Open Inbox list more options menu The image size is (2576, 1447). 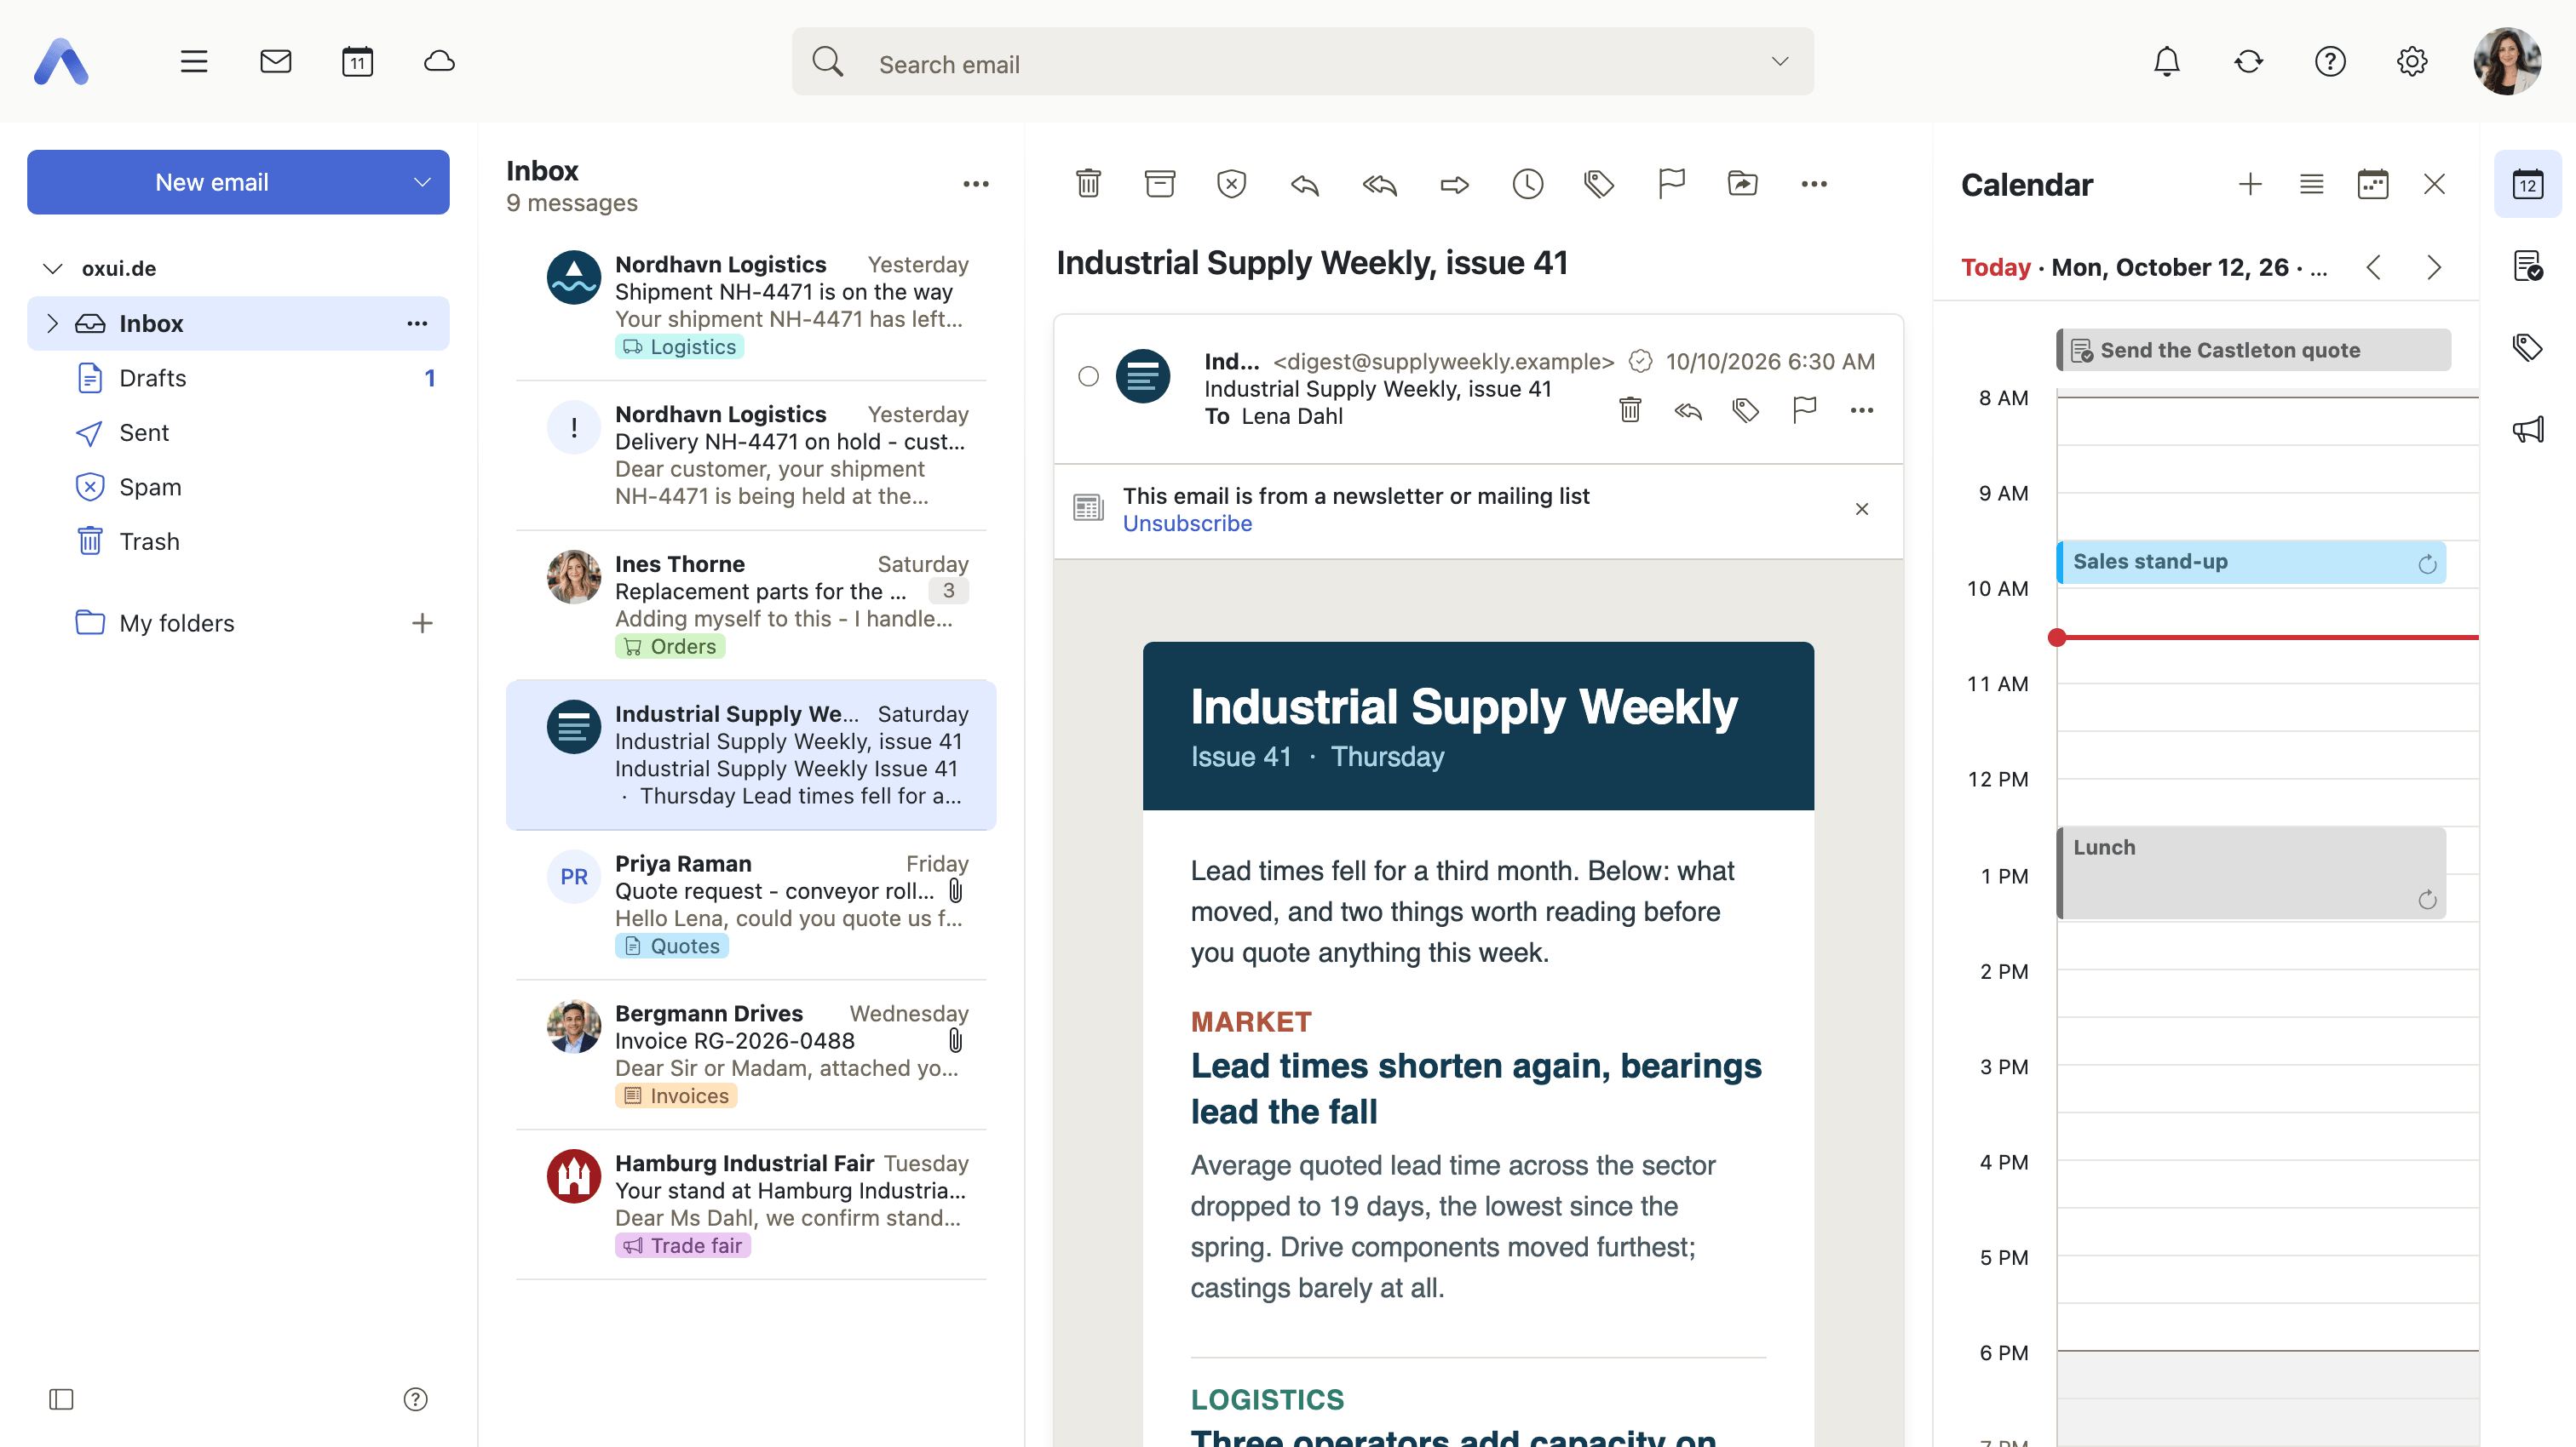pos(976,184)
